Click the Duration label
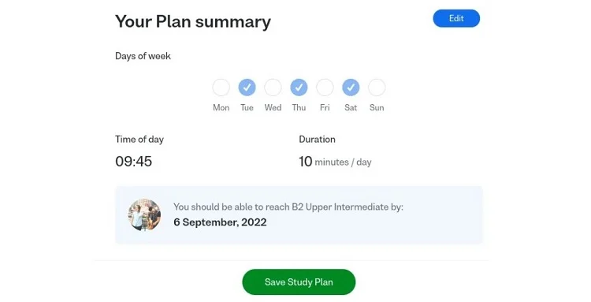Image resolution: width=591 pixels, height=302 pixels. tap(317, 139)
